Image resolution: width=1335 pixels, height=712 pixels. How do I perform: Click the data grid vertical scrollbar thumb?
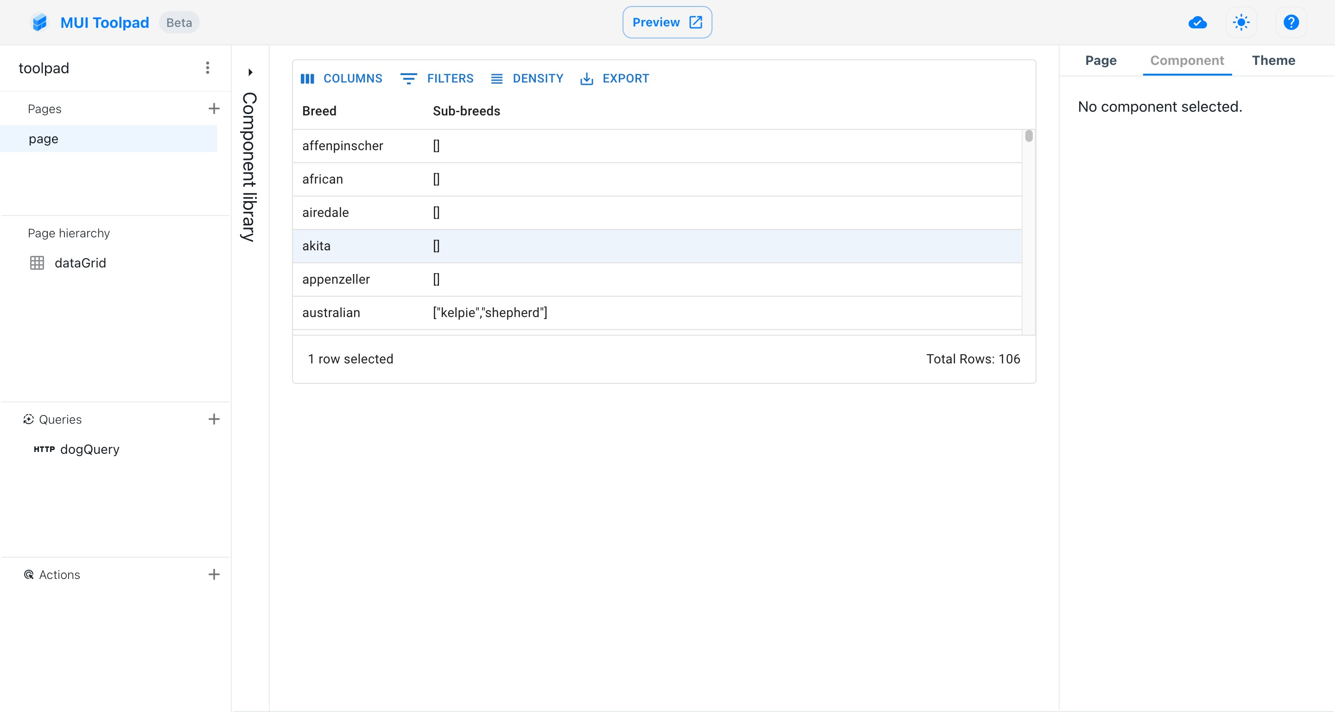coord(1028,136)
